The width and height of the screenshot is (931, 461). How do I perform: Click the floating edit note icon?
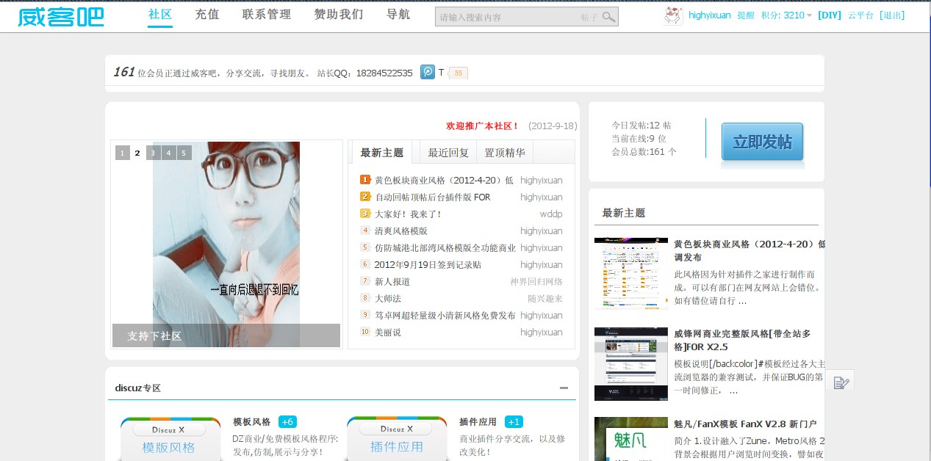[841, 382]
